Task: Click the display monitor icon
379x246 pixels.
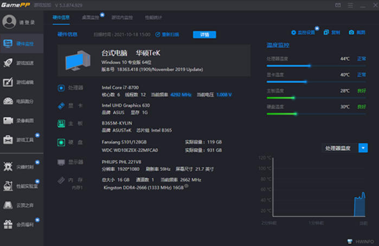Action: click(x=61, y=162)
